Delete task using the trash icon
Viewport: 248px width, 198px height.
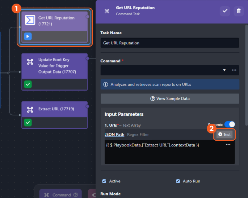point(239,11)
